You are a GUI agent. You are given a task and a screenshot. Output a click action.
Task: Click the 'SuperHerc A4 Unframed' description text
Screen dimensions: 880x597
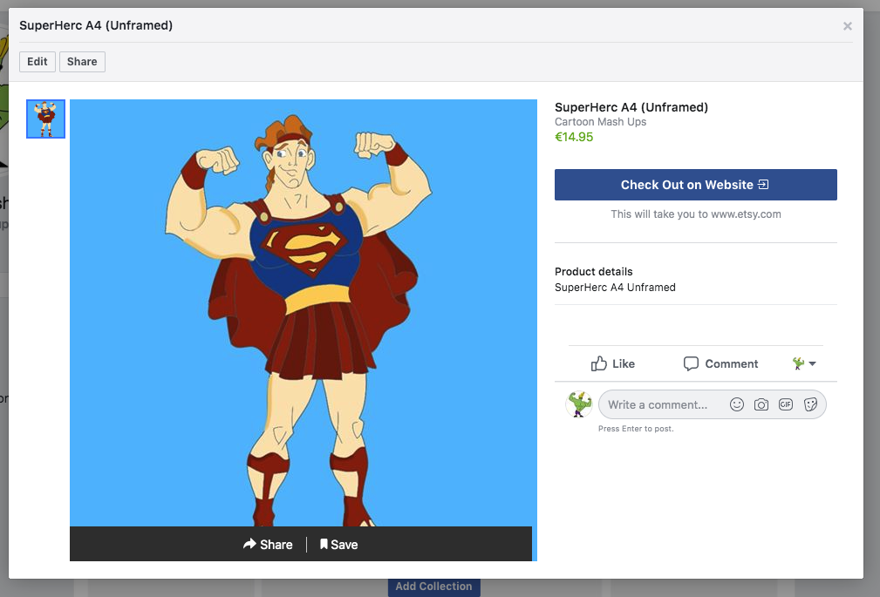[615, 288]
